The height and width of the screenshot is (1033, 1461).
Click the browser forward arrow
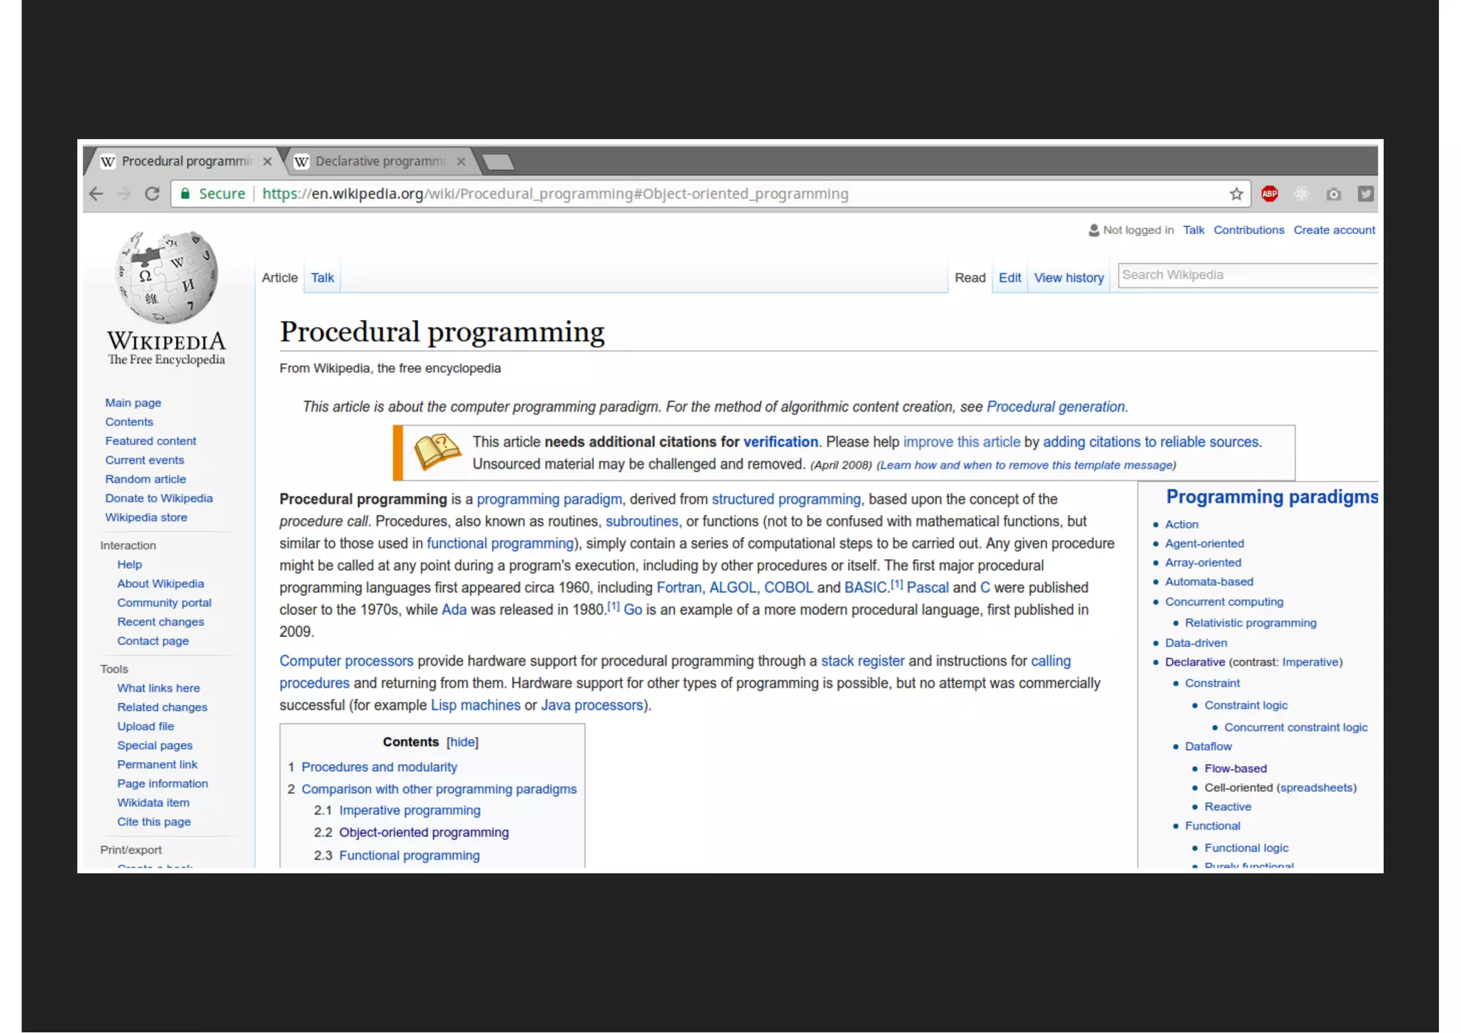tap(124, 194)
